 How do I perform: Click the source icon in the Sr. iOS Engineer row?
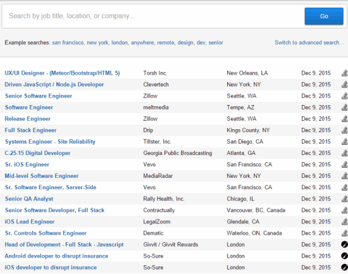(345, 165)
